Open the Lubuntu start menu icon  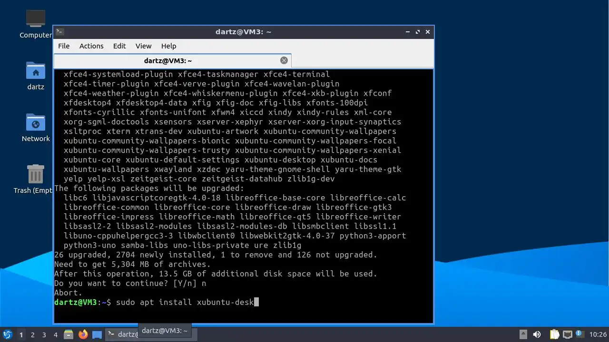tap(7, 334)
